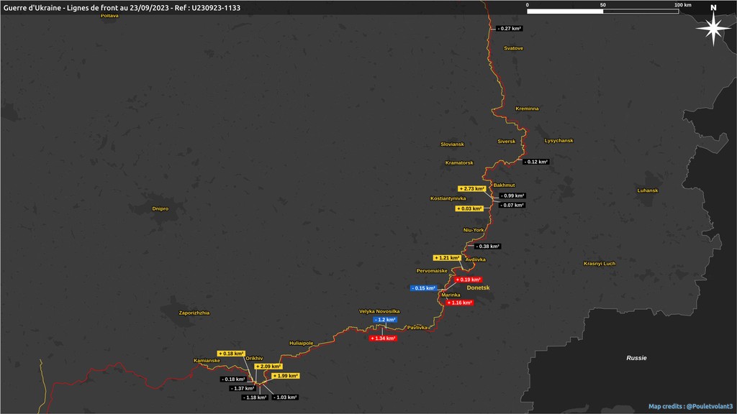Click the 100 km scale label

683,5
